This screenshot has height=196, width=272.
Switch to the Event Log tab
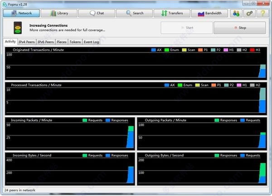[x=91, y=42]
